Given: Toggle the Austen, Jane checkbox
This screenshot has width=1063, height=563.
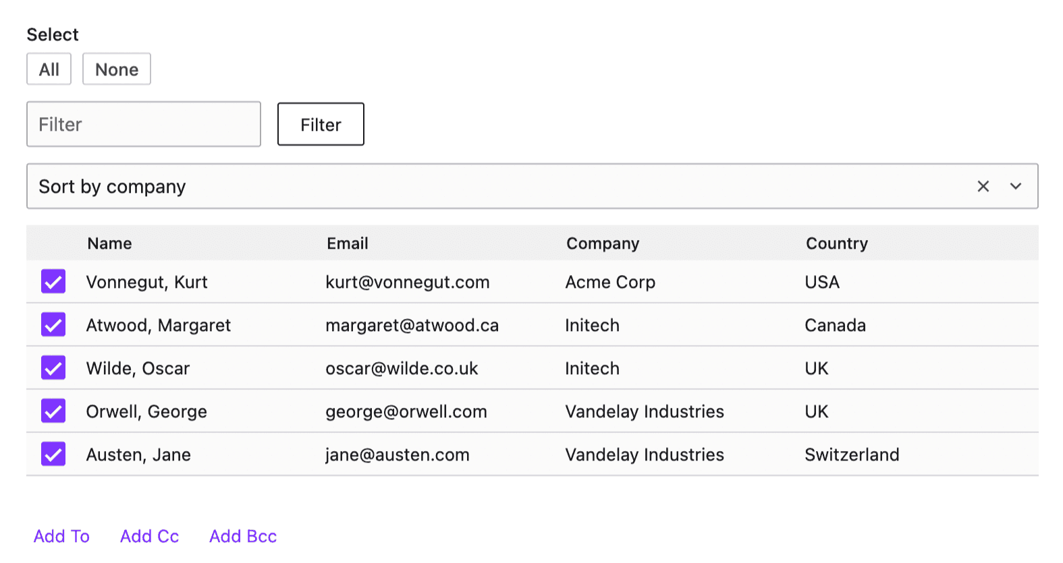Looking at the screenshot, I should (53, 454).
